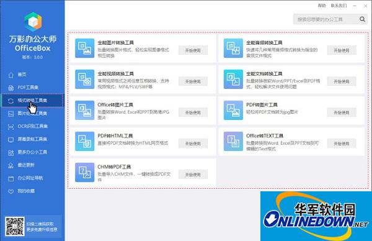This screenshot has width=372, height=241.
Task: Click the CHM转PDF工具 title text
Action: click(x=114, y=167)
